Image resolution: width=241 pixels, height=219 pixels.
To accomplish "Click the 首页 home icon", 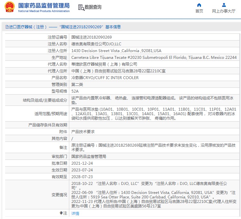I will pyautogui.click(x=199, y=5).
